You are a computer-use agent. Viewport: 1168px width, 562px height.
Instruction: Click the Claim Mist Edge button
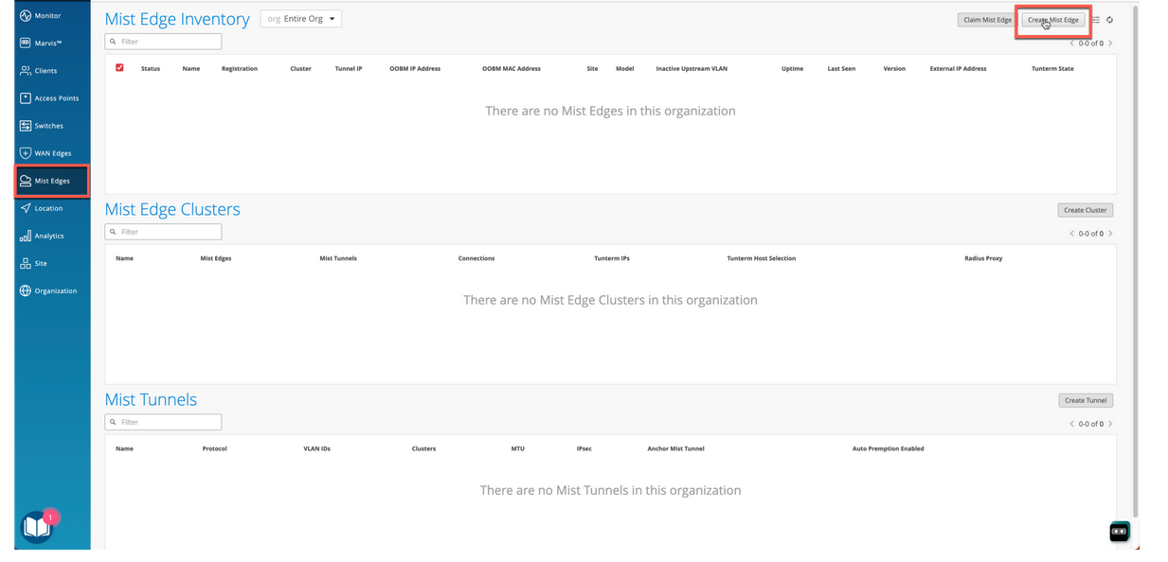click(987, 20)
